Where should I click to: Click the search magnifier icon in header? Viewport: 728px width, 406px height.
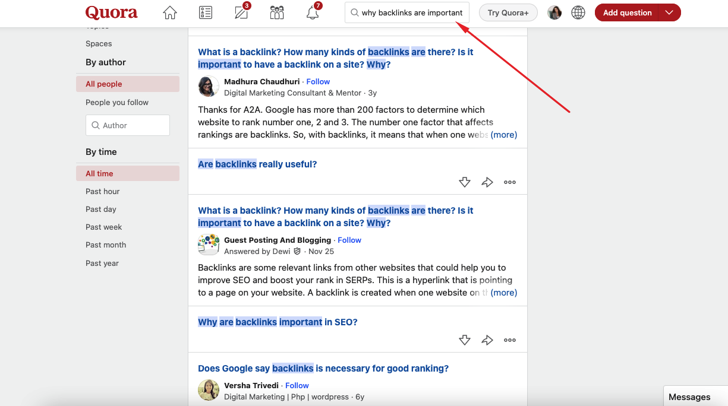(x=354, y=12)
